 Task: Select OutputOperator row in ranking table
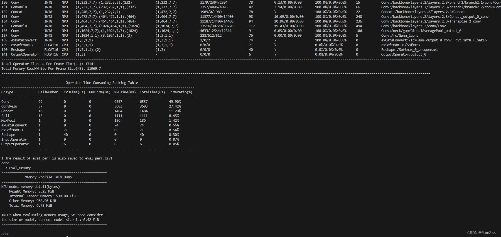tap(90, 144)
